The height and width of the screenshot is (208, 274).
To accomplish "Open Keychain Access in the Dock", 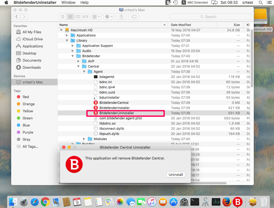I will tap(206, 202).
